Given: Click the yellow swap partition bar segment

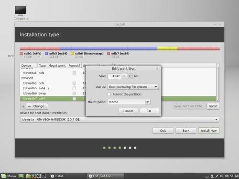Looking at the screenshot, I should click(x=167, y=48).
